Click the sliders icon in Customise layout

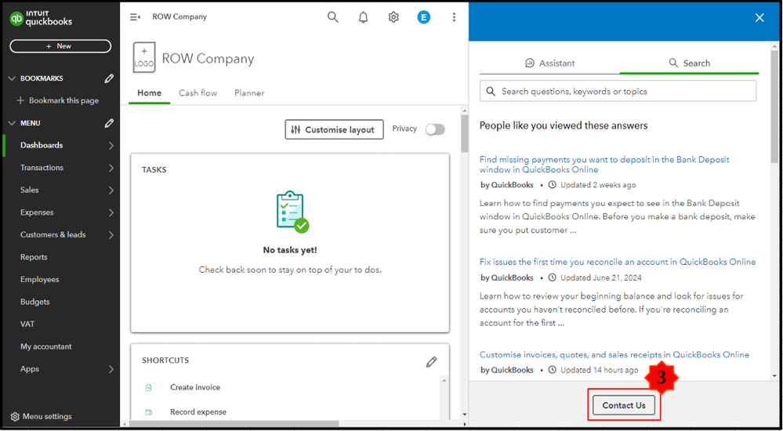coord(295,130)
